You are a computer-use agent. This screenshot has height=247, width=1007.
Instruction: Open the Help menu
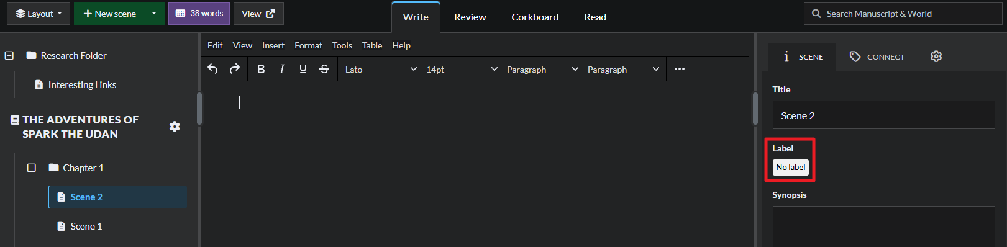[401, 45]
